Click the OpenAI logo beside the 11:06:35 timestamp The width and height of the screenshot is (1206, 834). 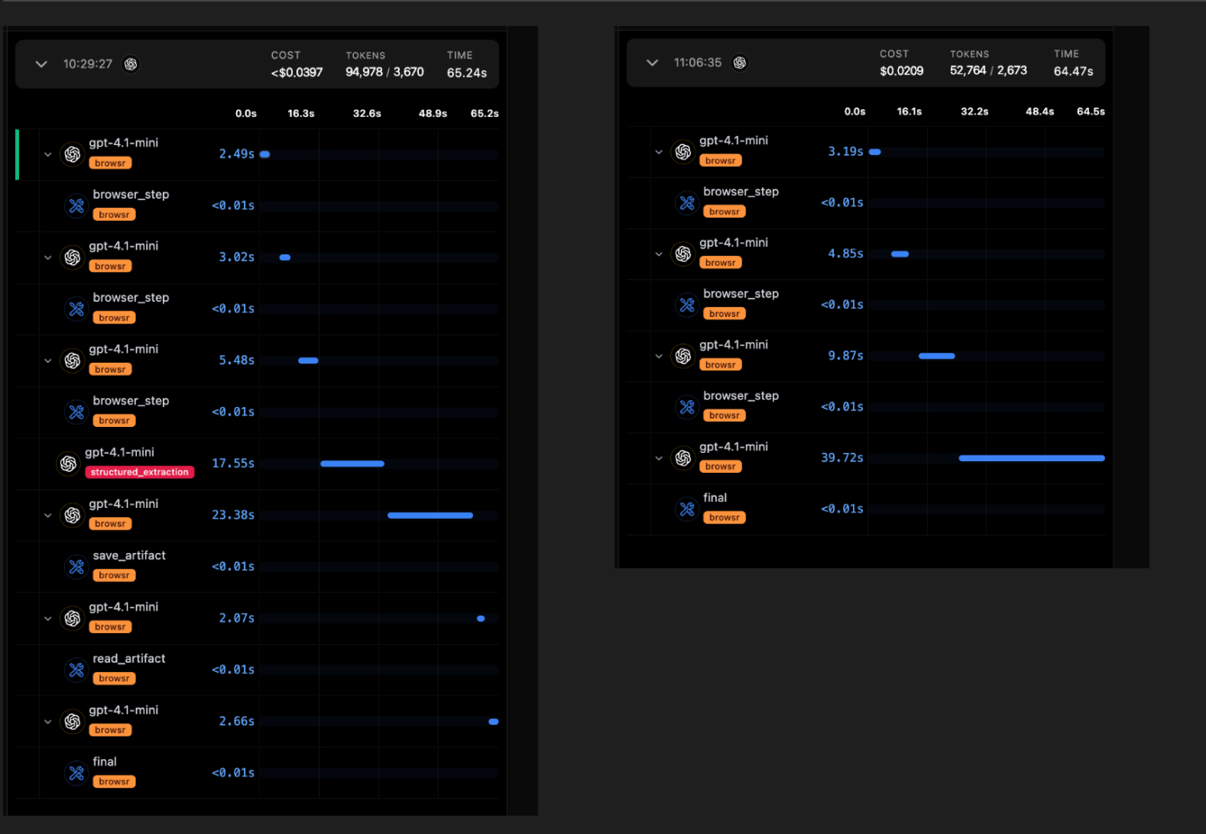pos(739,62)
